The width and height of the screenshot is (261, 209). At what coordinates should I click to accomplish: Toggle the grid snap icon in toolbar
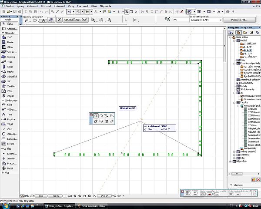pyautogui.click(x=96, y=12)
